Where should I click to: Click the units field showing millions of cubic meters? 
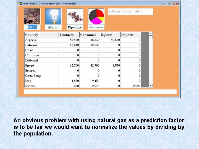click(x=130, y=12)
